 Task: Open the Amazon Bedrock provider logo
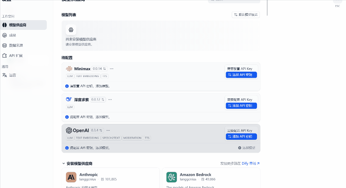coord(172,177)
